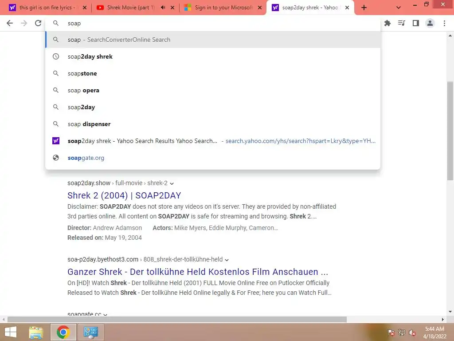The image size is (454, 341).
Task: Pick the 'soap opera' suggestion
Action: (213, 90)
